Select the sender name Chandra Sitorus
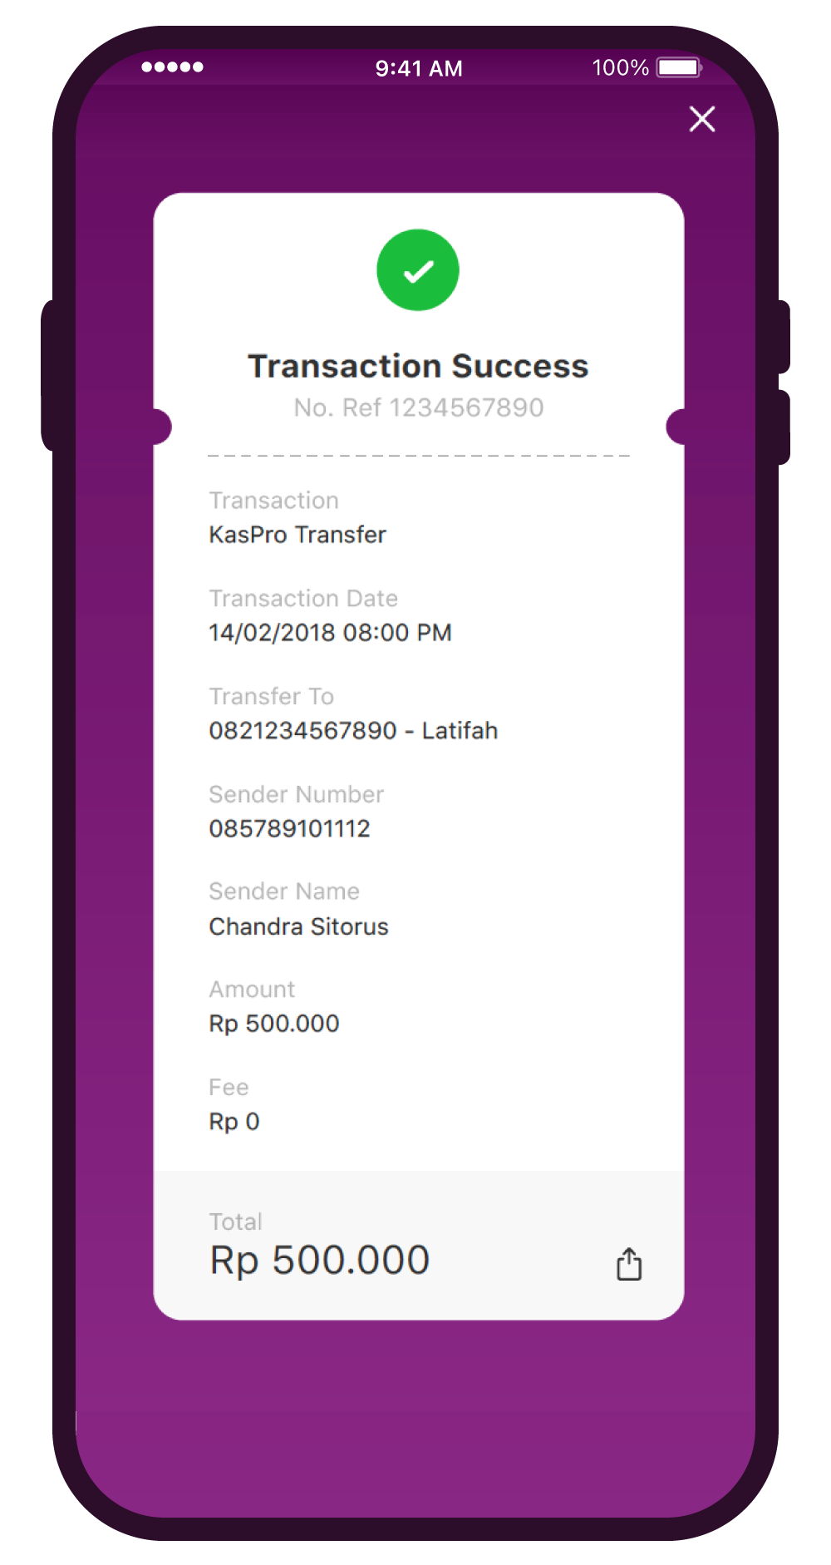Screen dimensions: 831x1565 point(298,926)
